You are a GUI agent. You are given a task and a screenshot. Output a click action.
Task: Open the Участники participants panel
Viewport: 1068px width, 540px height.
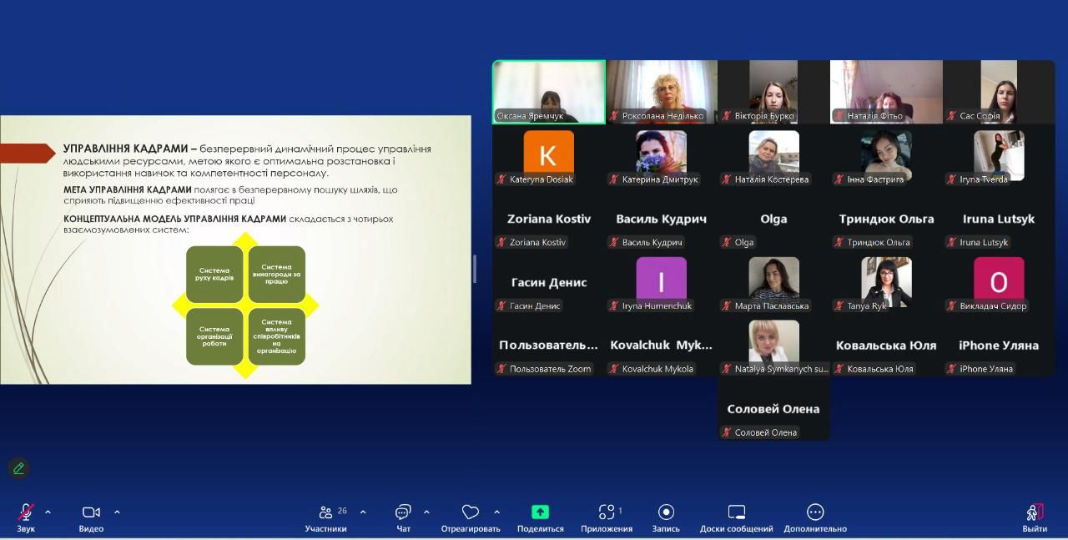[x=325, y=512]
